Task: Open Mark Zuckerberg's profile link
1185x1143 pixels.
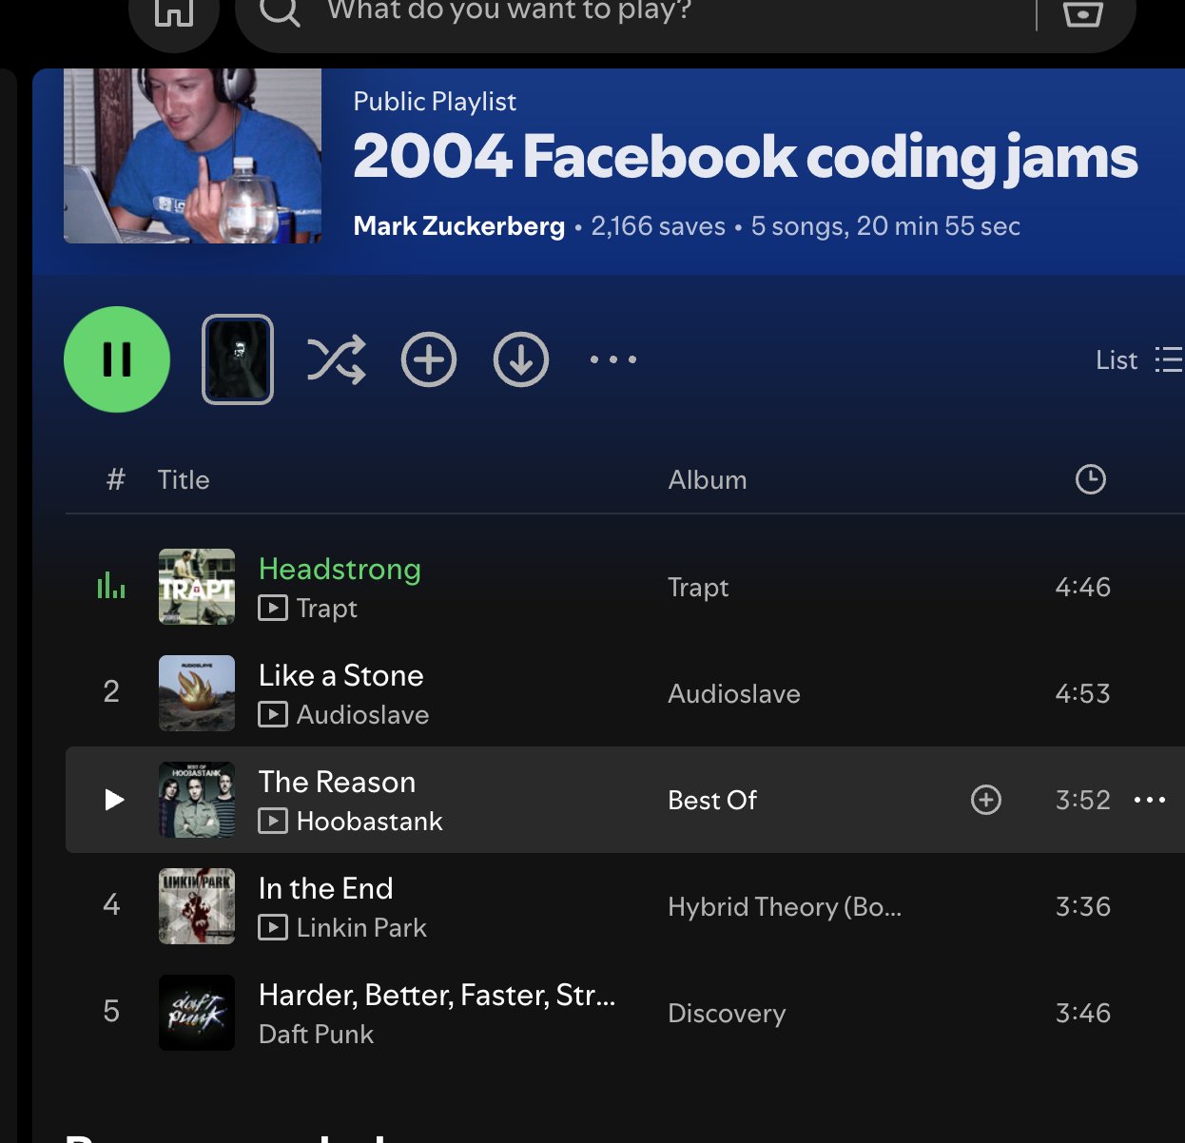Action: click(459, 226)
